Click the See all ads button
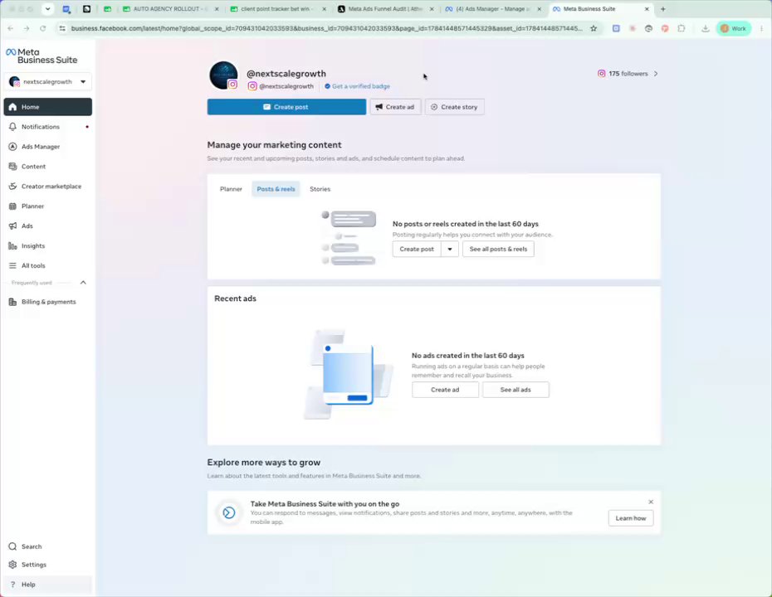 [515, 390]
